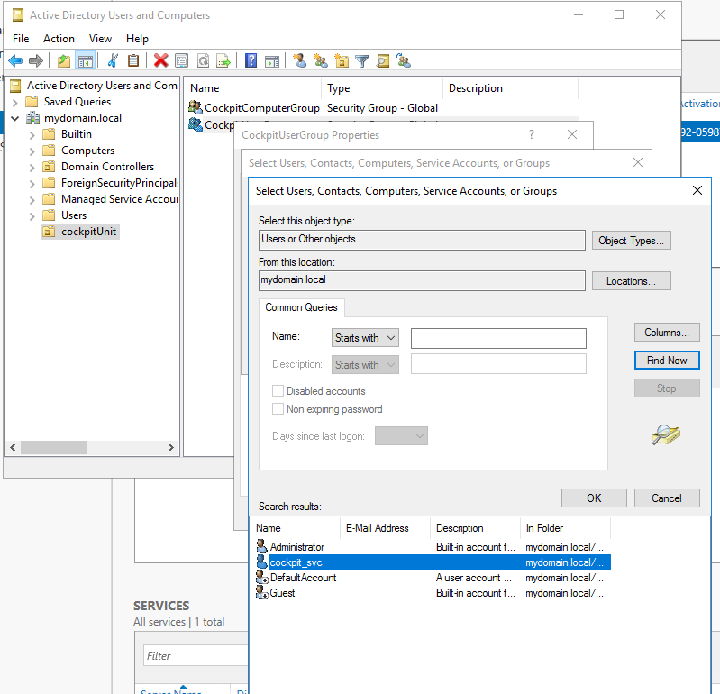Click Find Now button
The image size is (720, 694).
pos(667,361)
